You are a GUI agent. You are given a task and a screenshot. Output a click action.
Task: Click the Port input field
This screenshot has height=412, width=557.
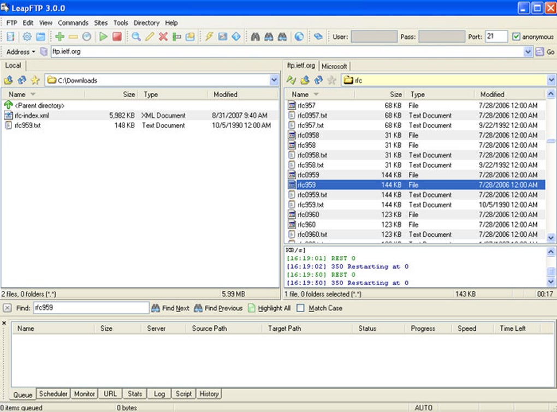coord(496,36)
